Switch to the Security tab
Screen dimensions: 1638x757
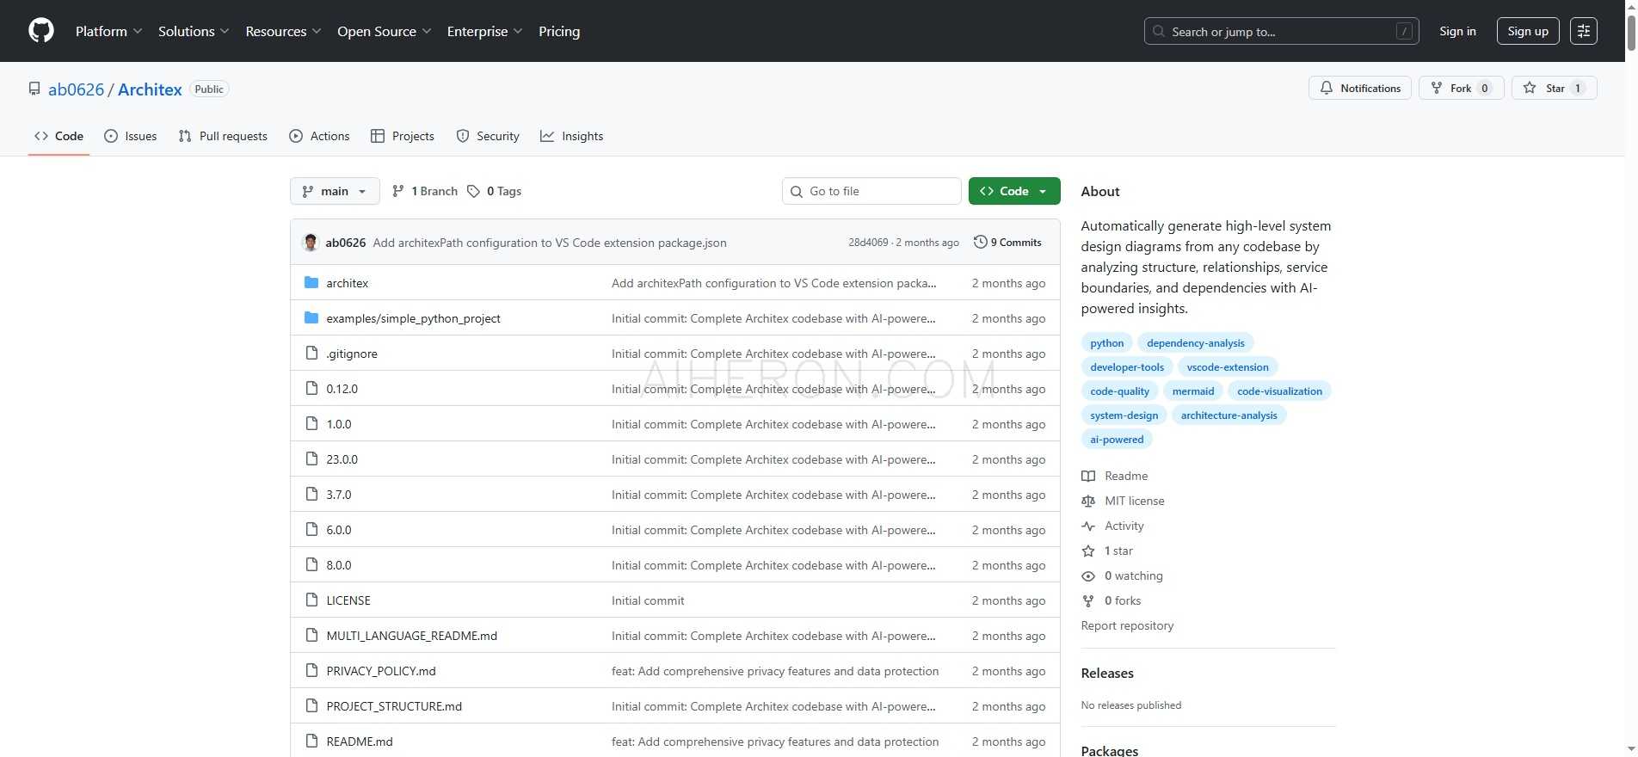click(x=488, y=136)
